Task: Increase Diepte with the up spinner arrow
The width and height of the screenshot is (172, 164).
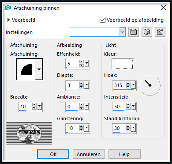Action: click(82, 84)
